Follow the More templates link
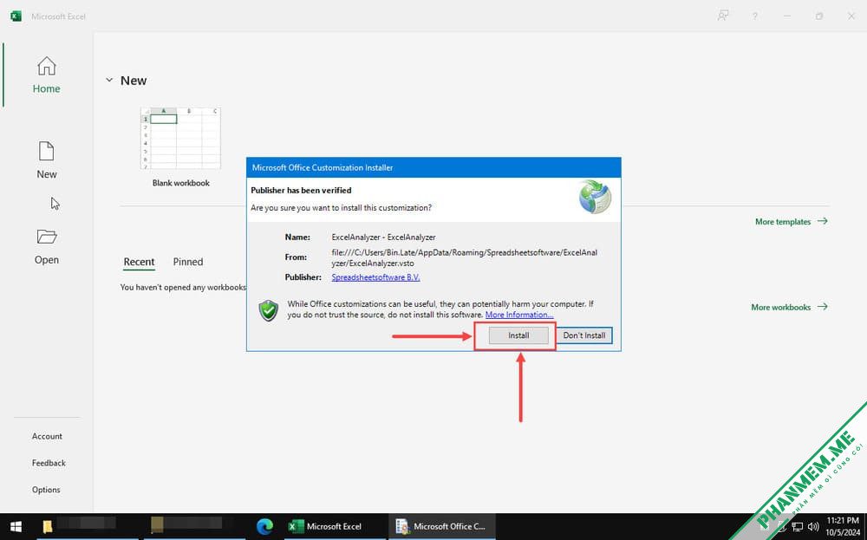The image size is (867, 540). pyautogui.click(x=792, y=222)
